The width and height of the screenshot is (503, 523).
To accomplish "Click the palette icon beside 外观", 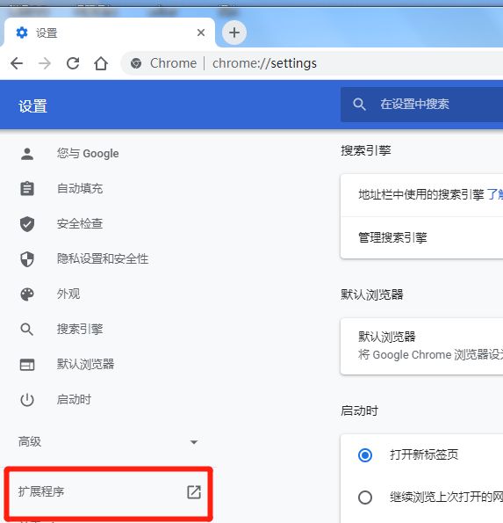I will [x=27, y=294].
